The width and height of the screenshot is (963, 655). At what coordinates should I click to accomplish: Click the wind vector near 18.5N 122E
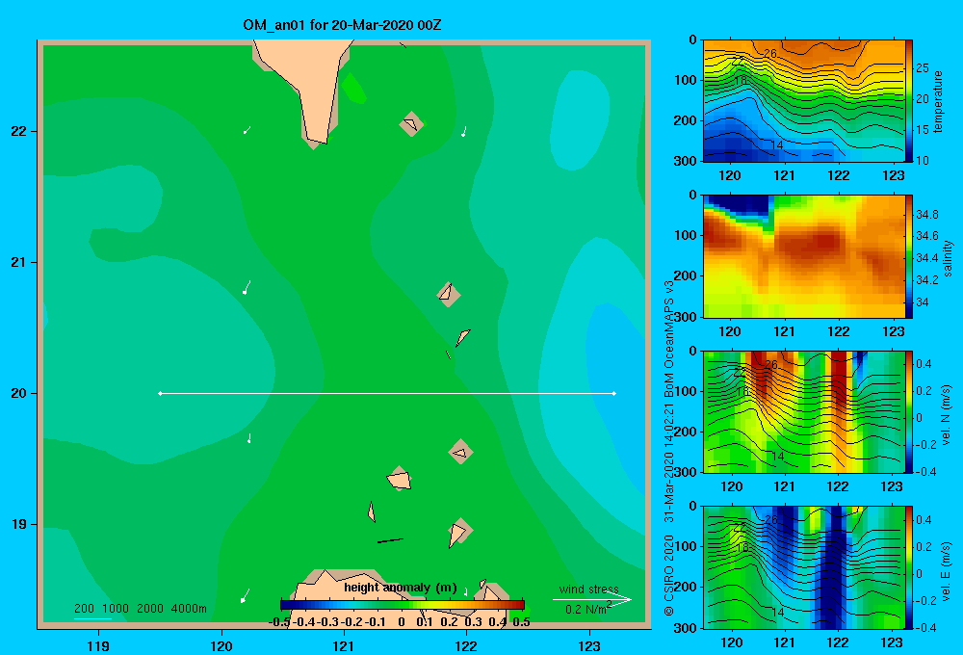(465, 591)
